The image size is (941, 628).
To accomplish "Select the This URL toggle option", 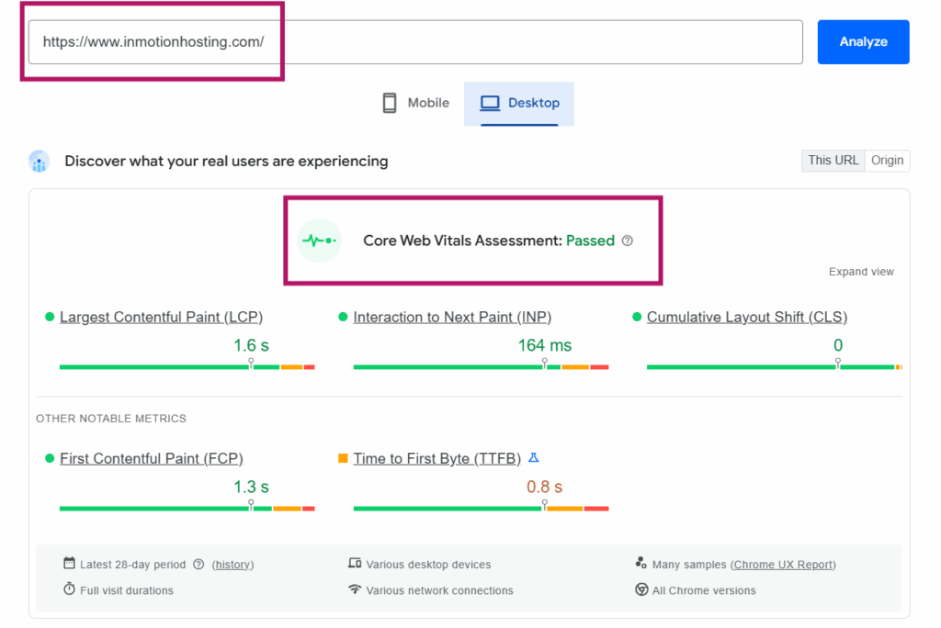I will [x=833, y=161].
